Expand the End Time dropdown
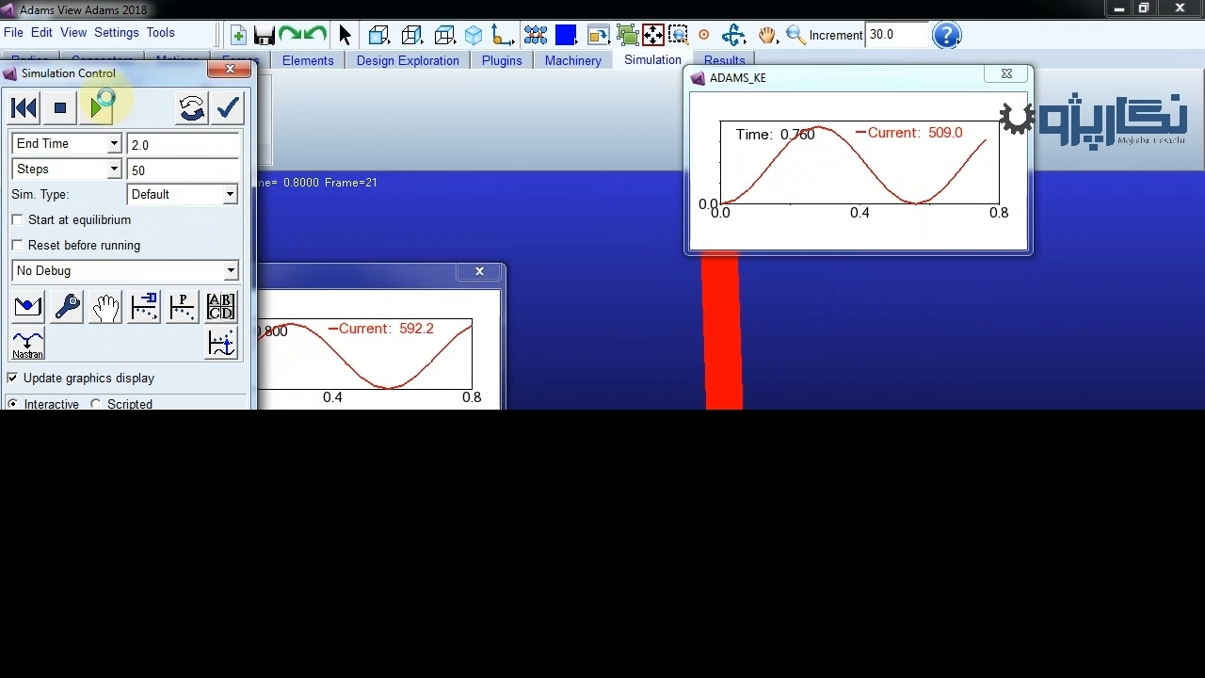 pyautogui.click(x=114, y=144)
